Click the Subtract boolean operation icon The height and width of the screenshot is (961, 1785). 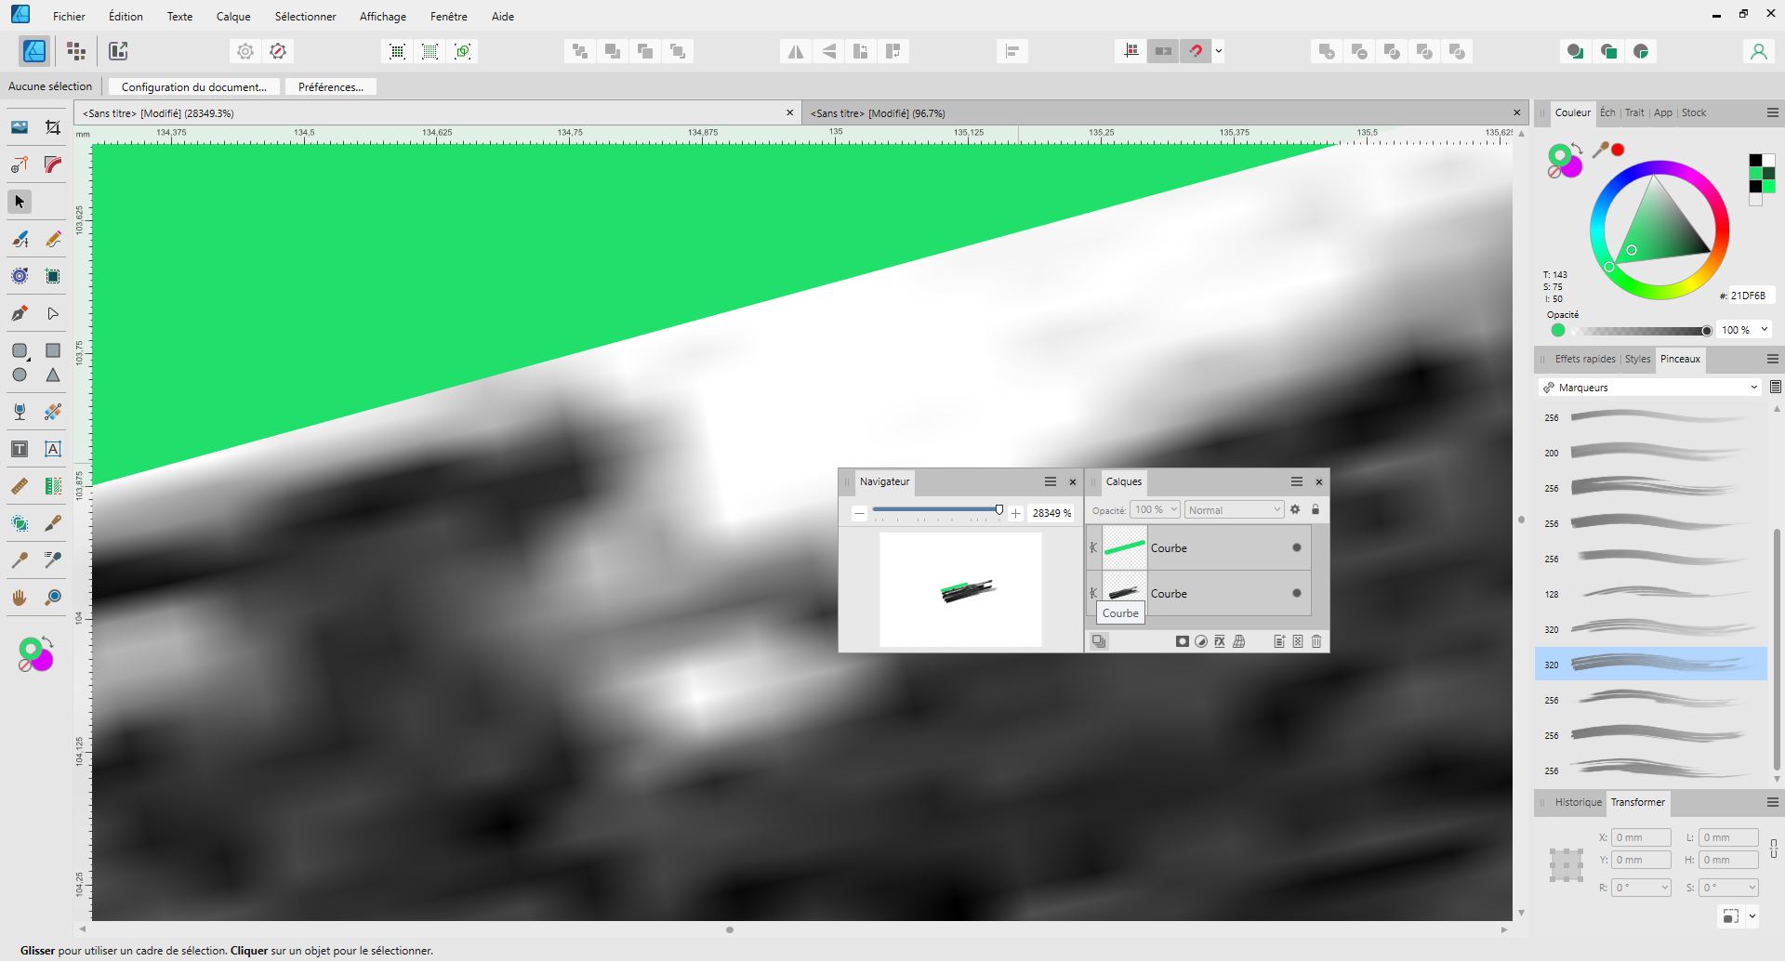click(x=1359, y=51)
